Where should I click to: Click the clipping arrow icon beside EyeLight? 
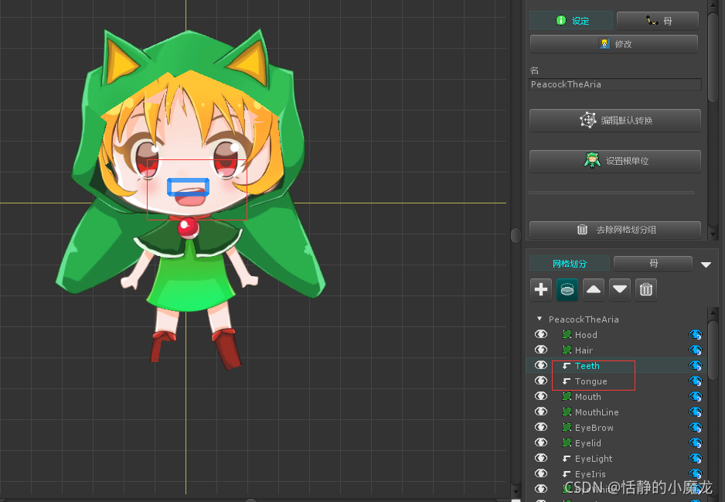[567, 459]
